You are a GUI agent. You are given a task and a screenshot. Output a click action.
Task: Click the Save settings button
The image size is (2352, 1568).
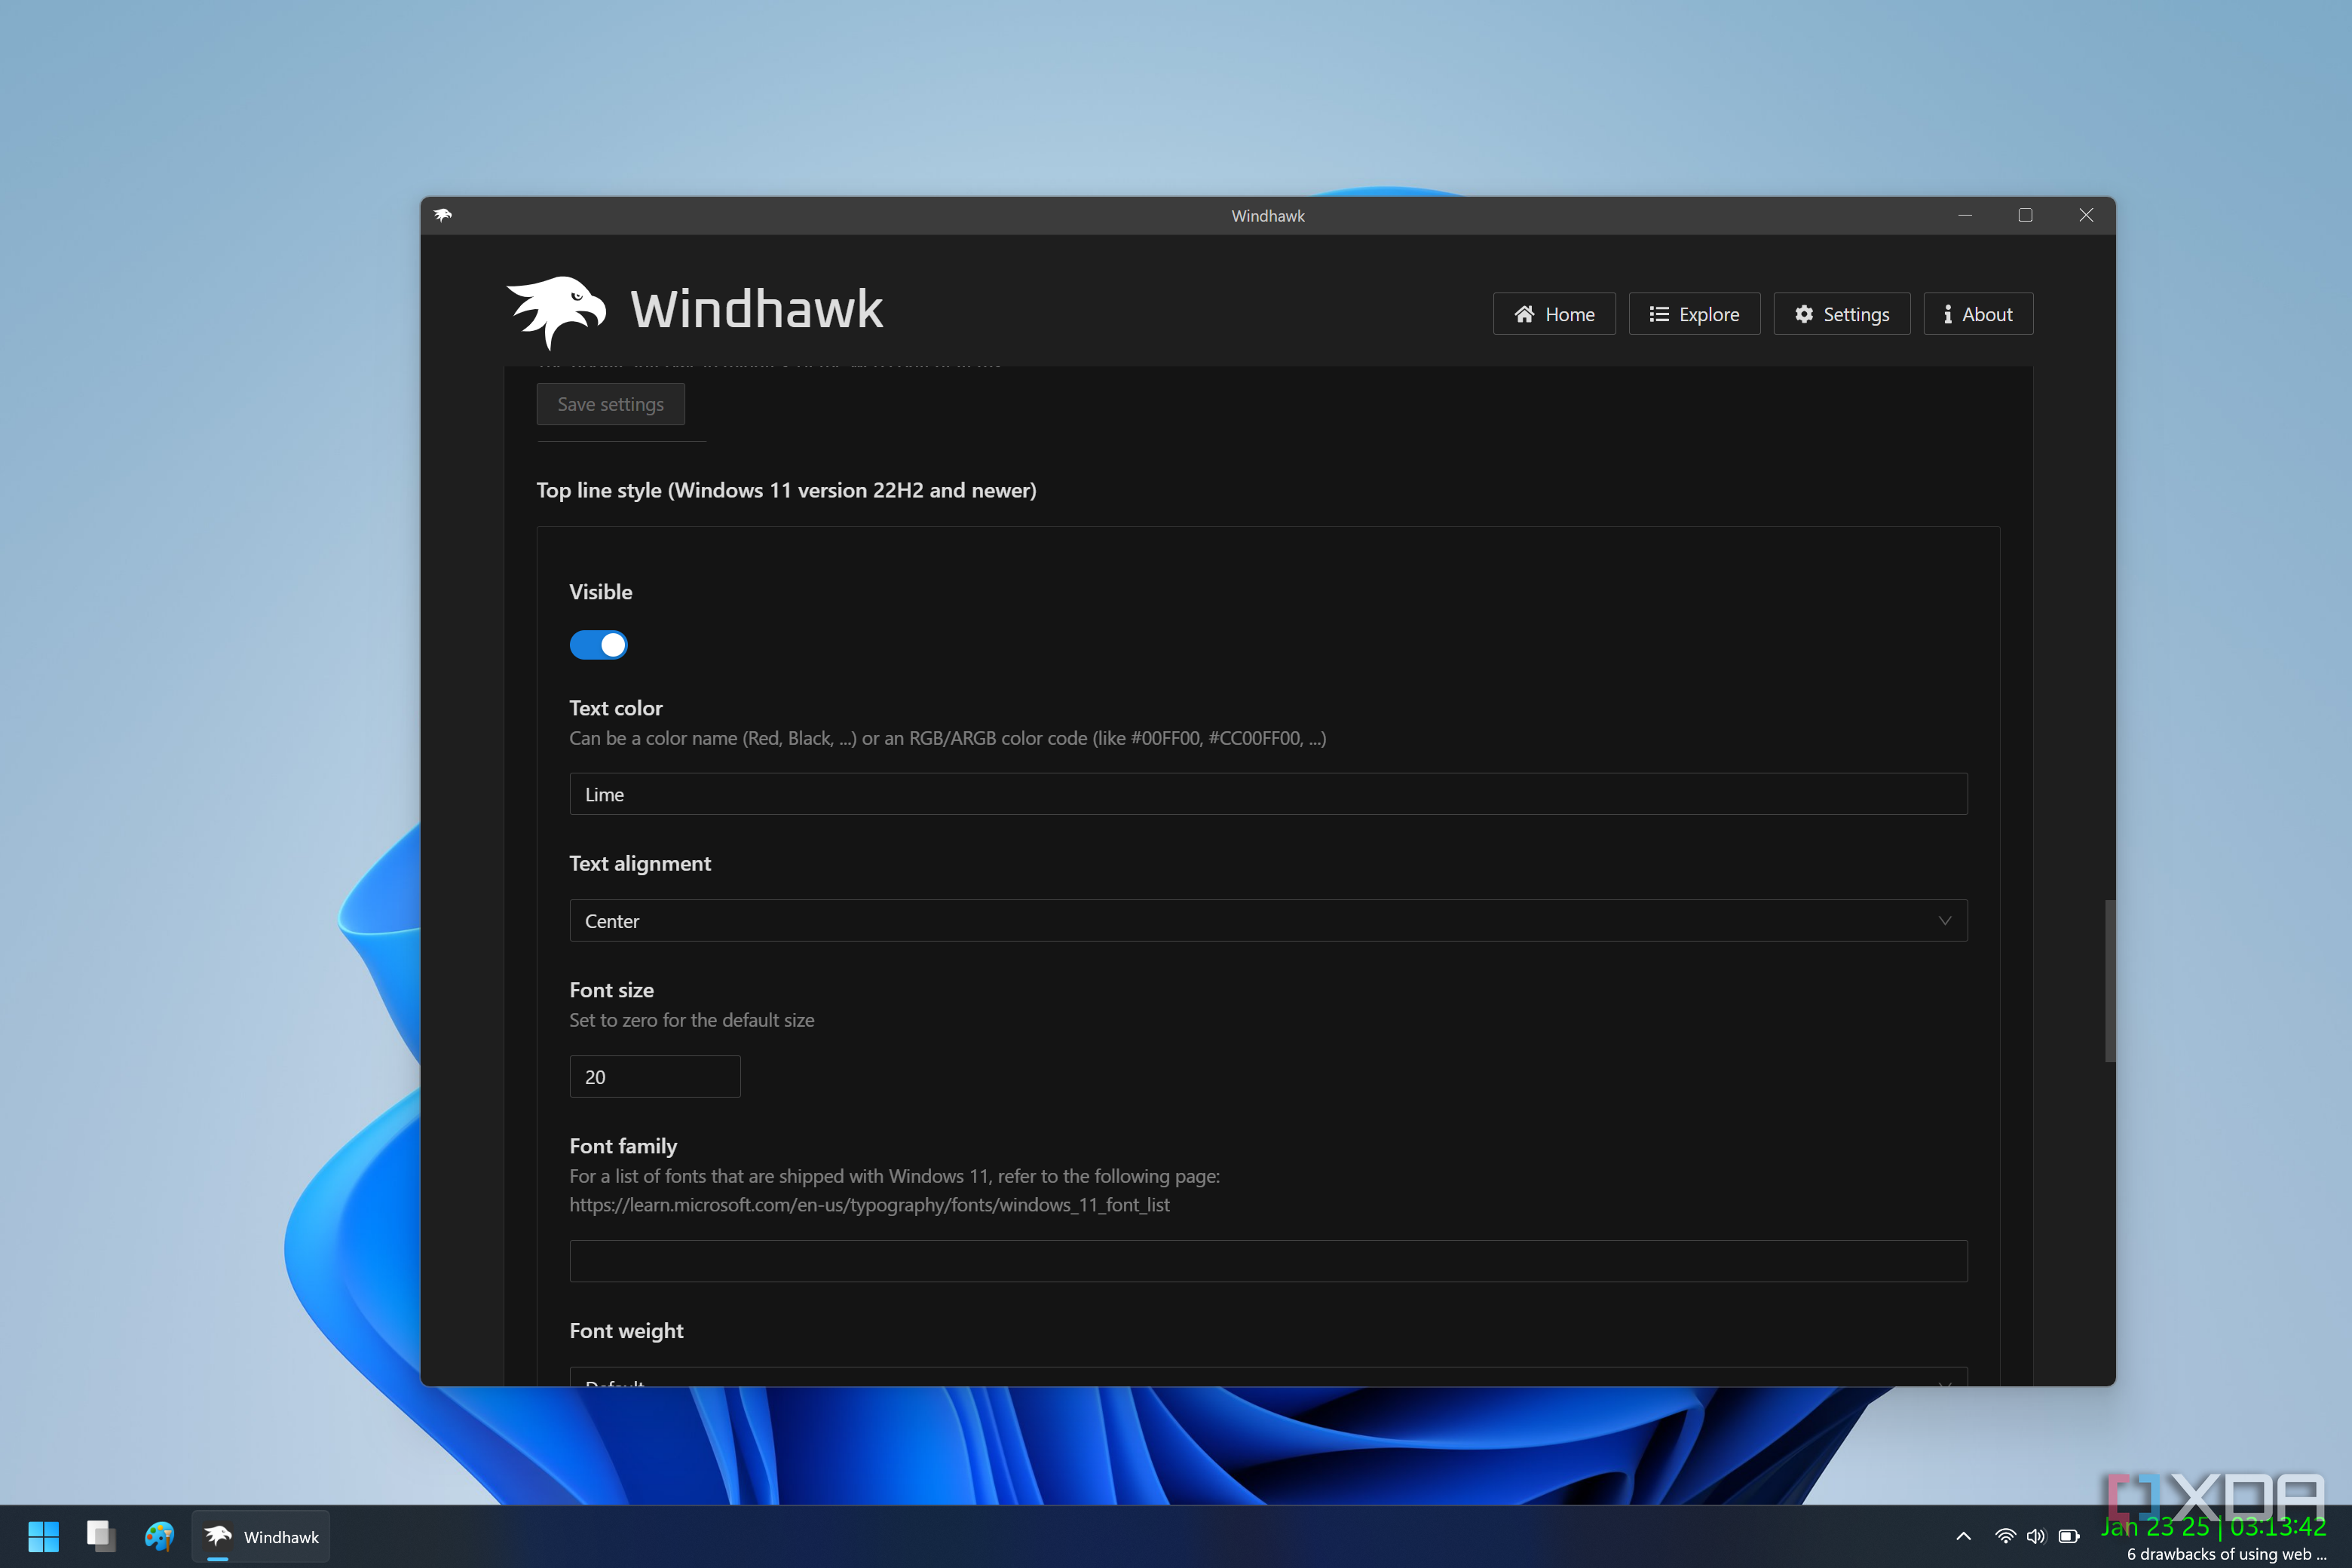[610, 404]
